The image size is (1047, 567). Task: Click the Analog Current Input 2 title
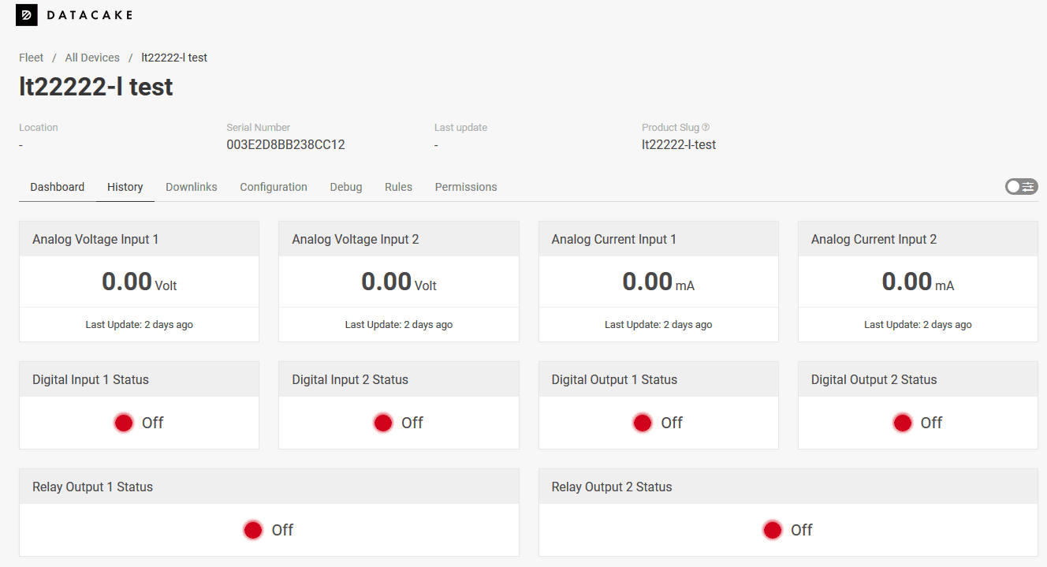(874, 239)
